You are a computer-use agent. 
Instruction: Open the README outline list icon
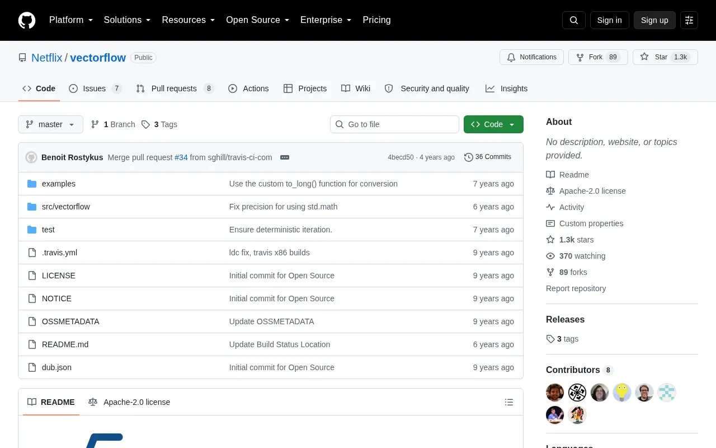509,402
